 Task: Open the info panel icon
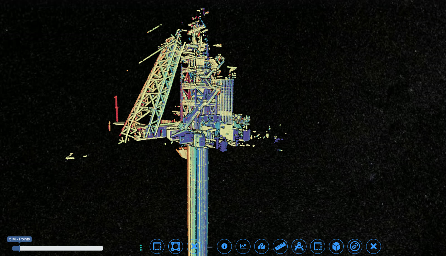224,247
